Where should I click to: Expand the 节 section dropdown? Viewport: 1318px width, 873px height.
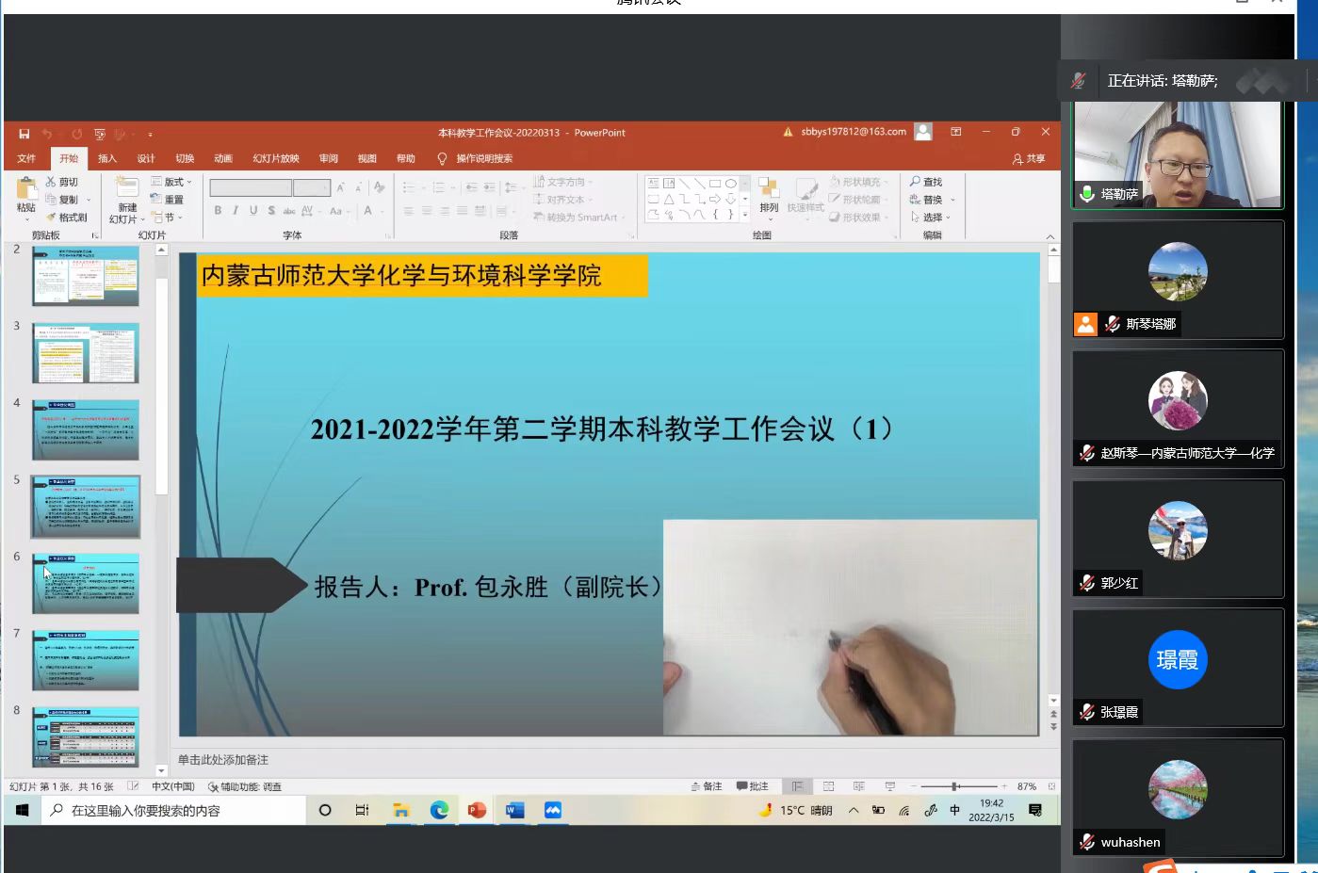(169, 218)
